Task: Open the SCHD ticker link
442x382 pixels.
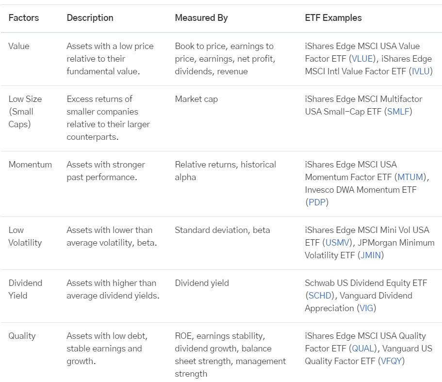Action: [320, 296]
